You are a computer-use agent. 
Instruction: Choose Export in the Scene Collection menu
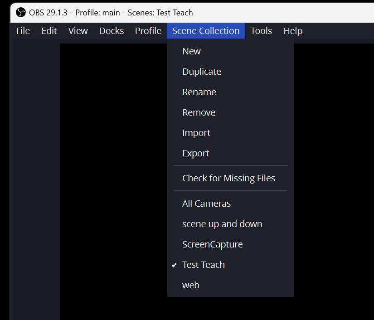(230, 153)
